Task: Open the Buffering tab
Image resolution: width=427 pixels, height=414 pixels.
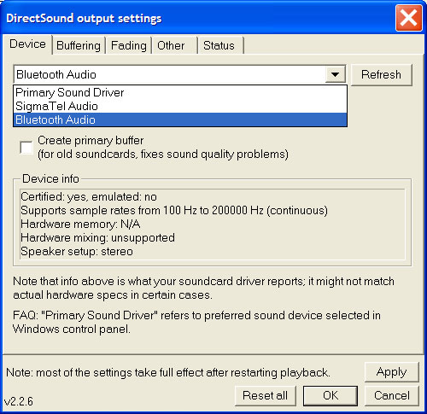Action: click(79, 45)
